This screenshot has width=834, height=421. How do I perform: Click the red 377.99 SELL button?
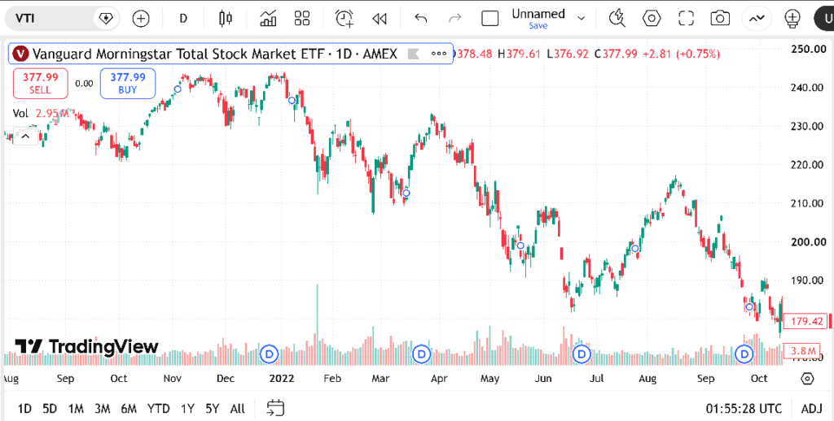pyautogui.click(x=40, y=84)
